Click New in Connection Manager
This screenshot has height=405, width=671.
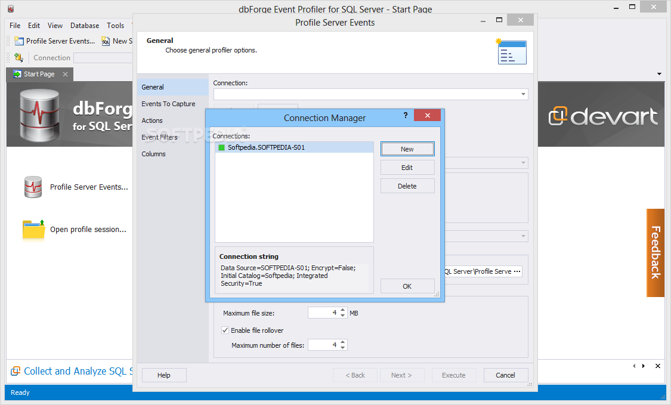coord(407,149)
